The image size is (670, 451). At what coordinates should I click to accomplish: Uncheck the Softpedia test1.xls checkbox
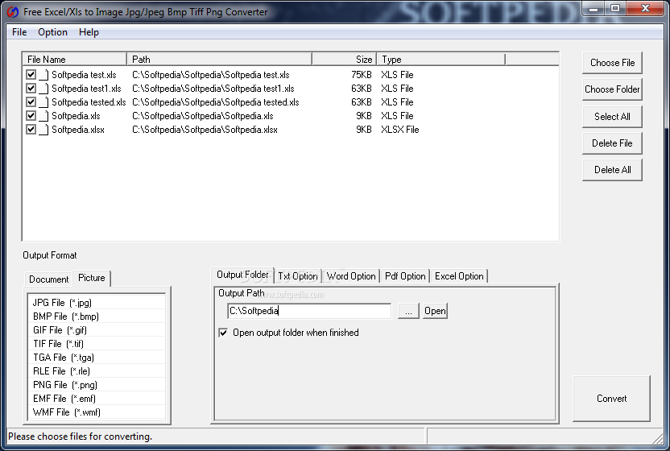[31, 88]
